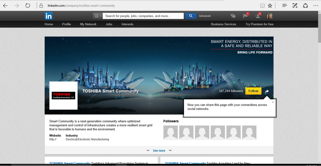The height and width of the screenshot is (166, 321).
Task: Click the See more link
Action: [159, 151]
